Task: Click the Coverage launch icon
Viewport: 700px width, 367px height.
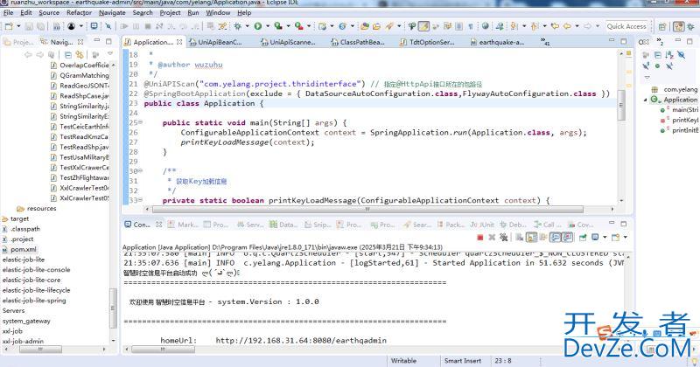Action: point(278,26)
